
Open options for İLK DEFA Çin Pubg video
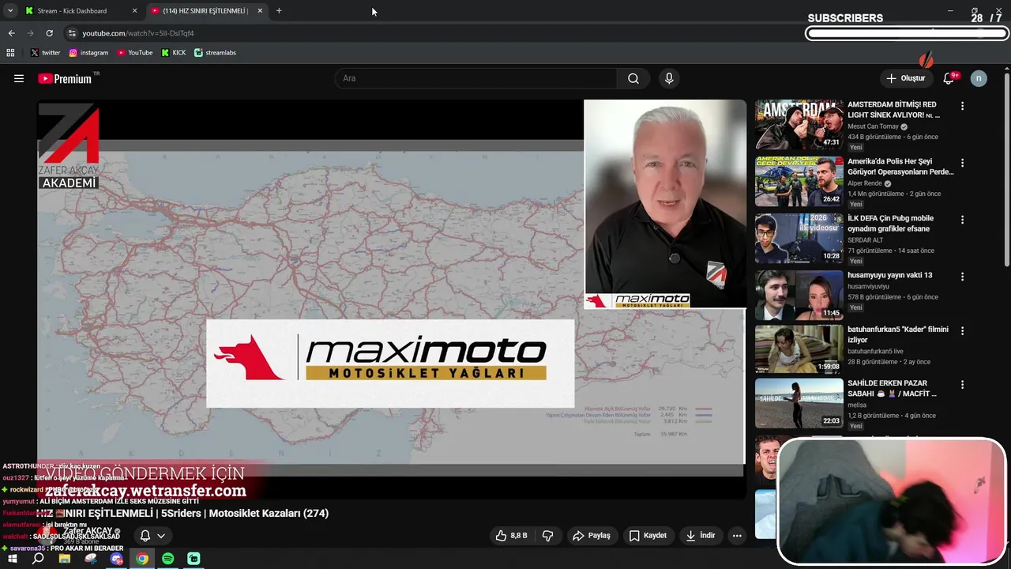962,220
